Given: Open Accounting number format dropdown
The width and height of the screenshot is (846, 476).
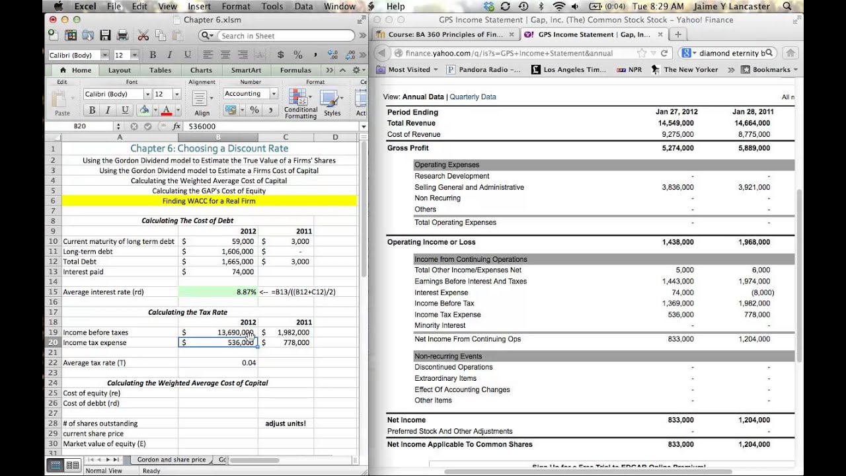Looking at the screenshot, I should tap(274, 94).
